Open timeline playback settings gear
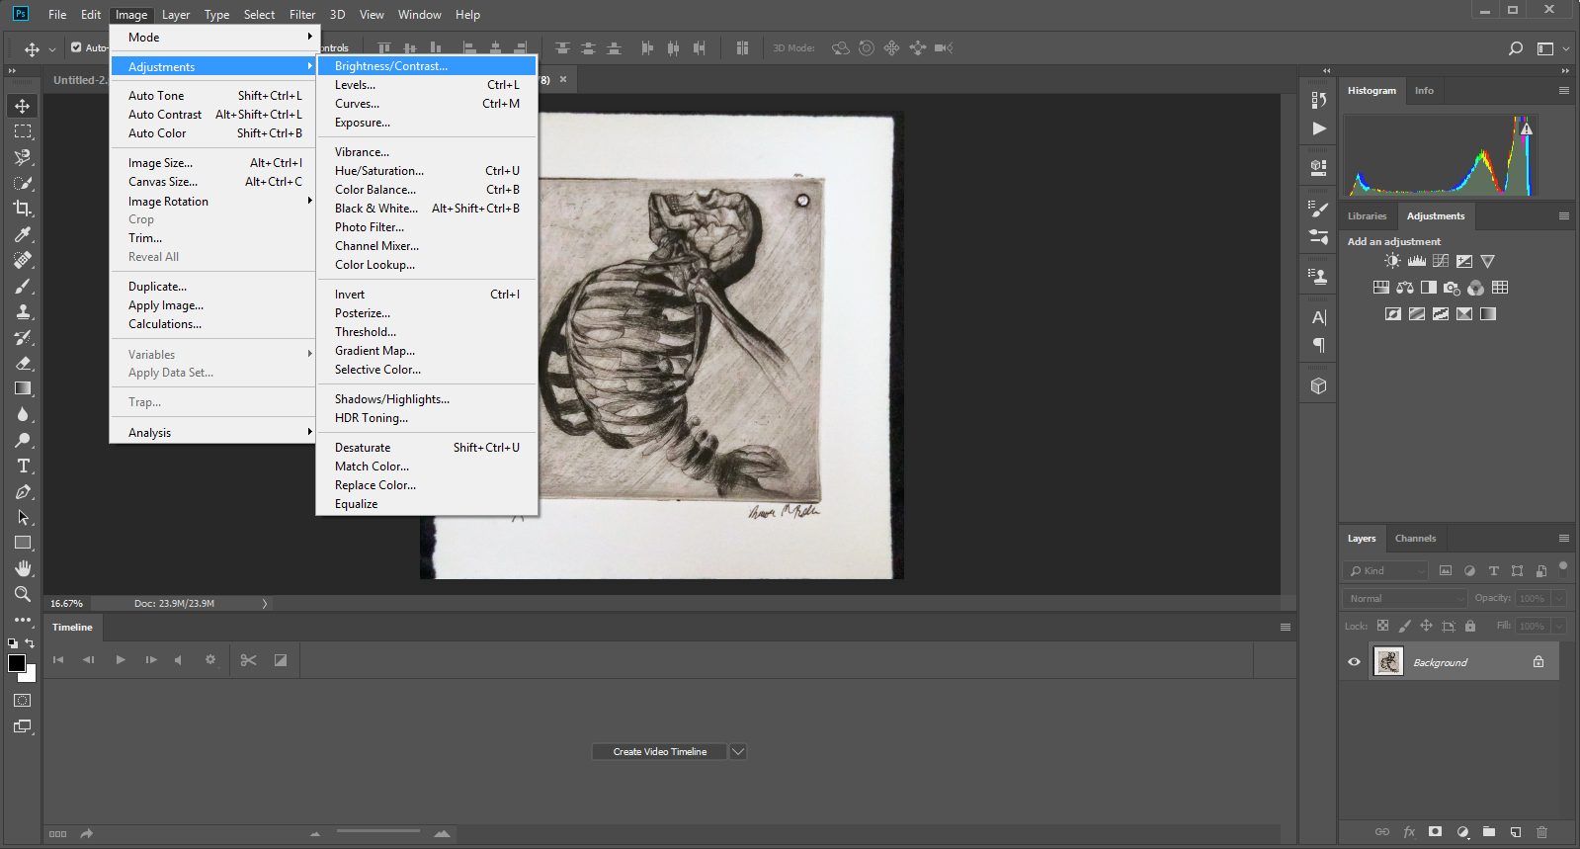 click(210, 660)
